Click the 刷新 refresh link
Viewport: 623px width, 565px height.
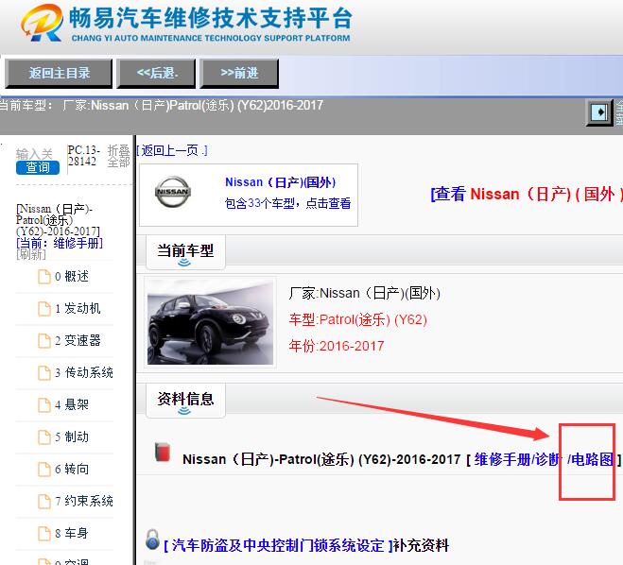click(x=31, y=254)
